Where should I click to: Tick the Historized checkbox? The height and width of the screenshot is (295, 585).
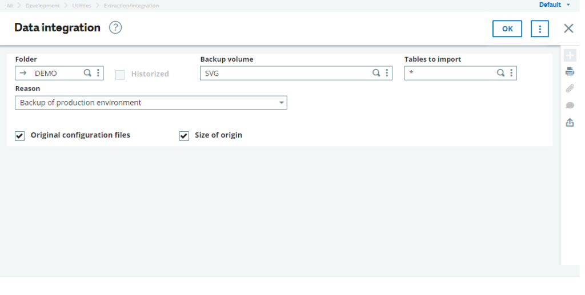120,75
